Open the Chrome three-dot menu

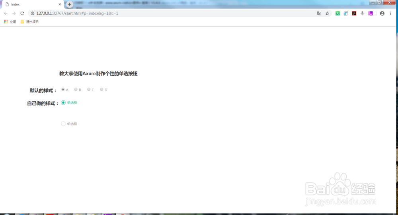390,14
